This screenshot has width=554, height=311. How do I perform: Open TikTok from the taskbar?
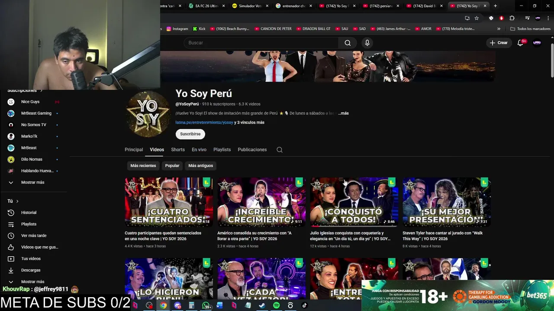304,305
